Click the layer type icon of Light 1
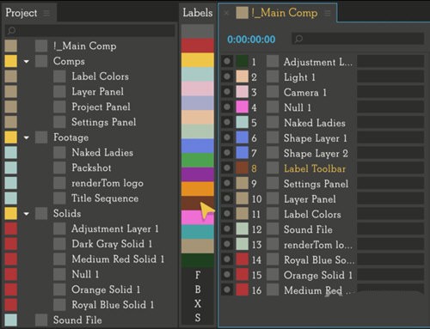This screenshot has height=329, width=430. [273, 76]
